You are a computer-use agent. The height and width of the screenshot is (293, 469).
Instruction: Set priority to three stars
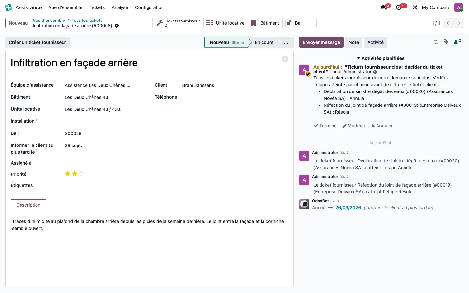(82, 174)
